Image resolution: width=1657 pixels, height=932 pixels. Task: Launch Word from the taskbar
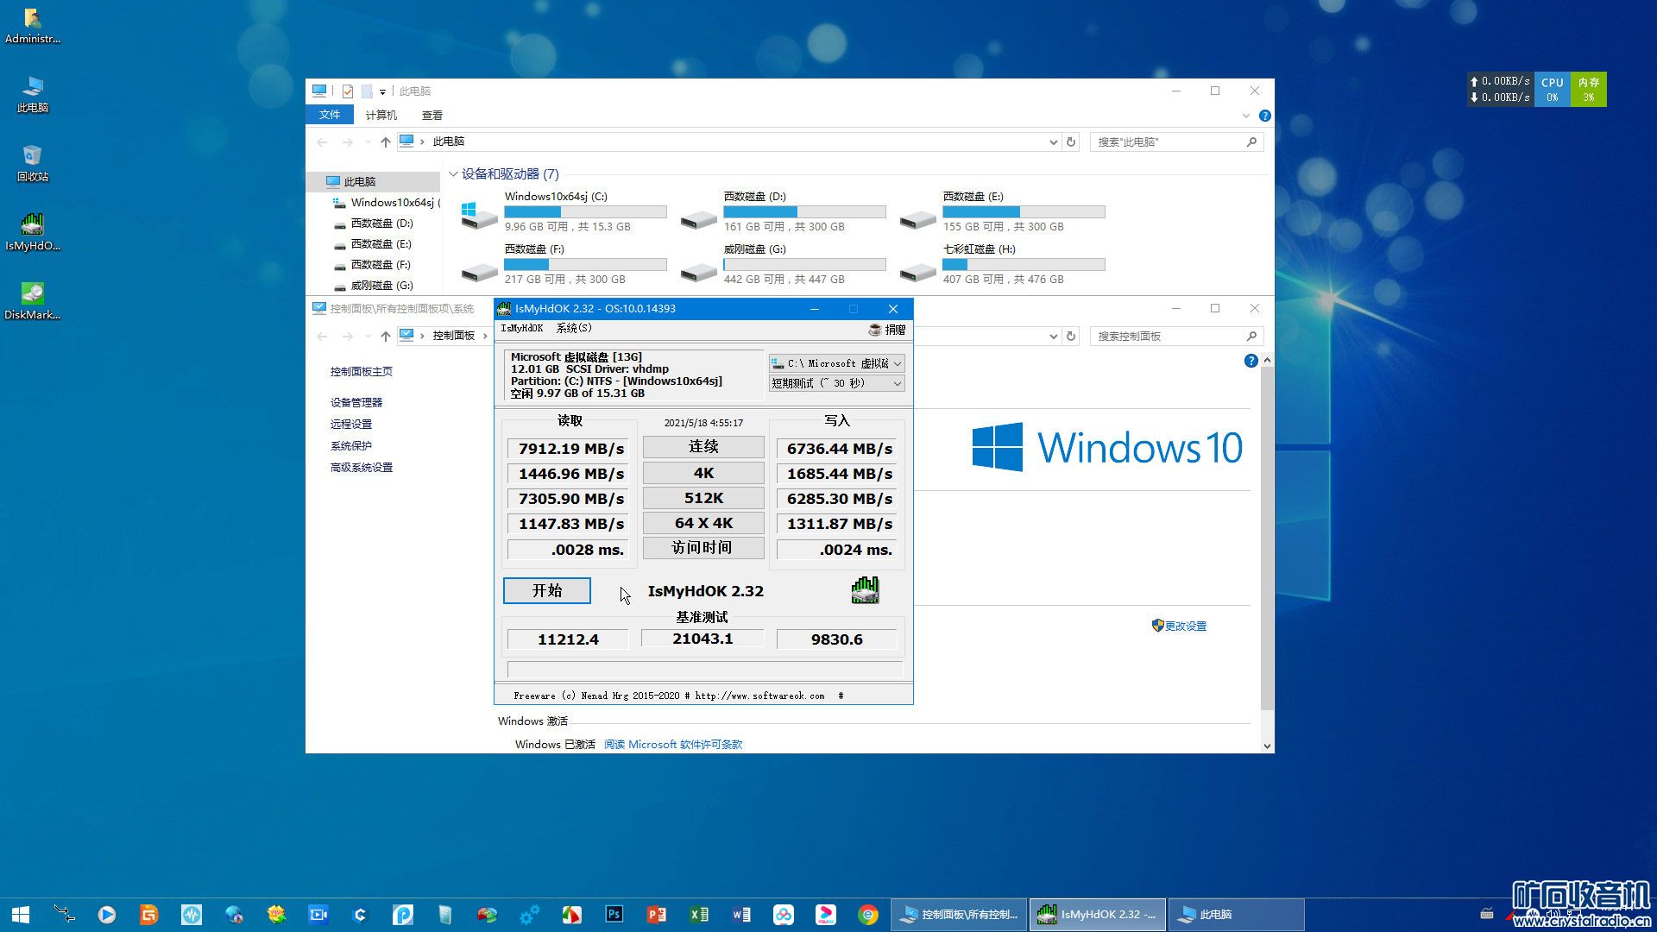click(741, 914)
